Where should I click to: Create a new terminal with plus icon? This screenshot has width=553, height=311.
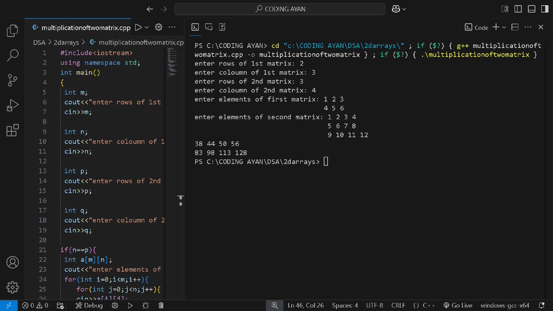pyautogui.click(x=495, y=27)
